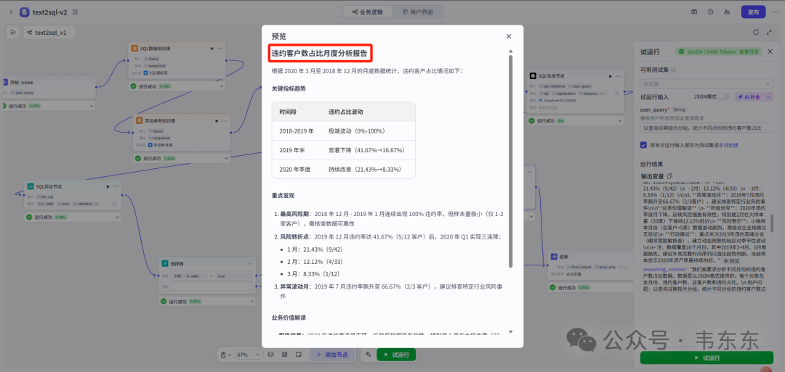Switch to the 用户界面 tab

417,12
